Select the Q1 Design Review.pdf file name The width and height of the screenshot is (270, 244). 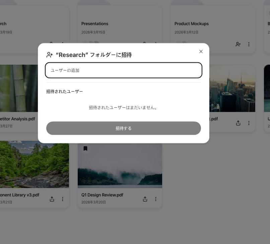[102, 195]
